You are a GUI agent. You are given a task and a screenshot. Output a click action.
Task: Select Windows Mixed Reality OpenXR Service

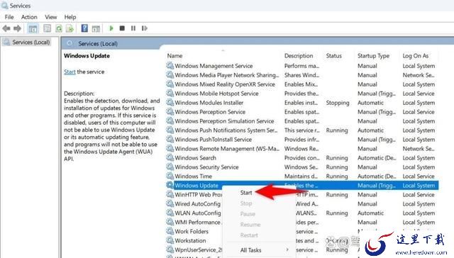pos(302,84)
